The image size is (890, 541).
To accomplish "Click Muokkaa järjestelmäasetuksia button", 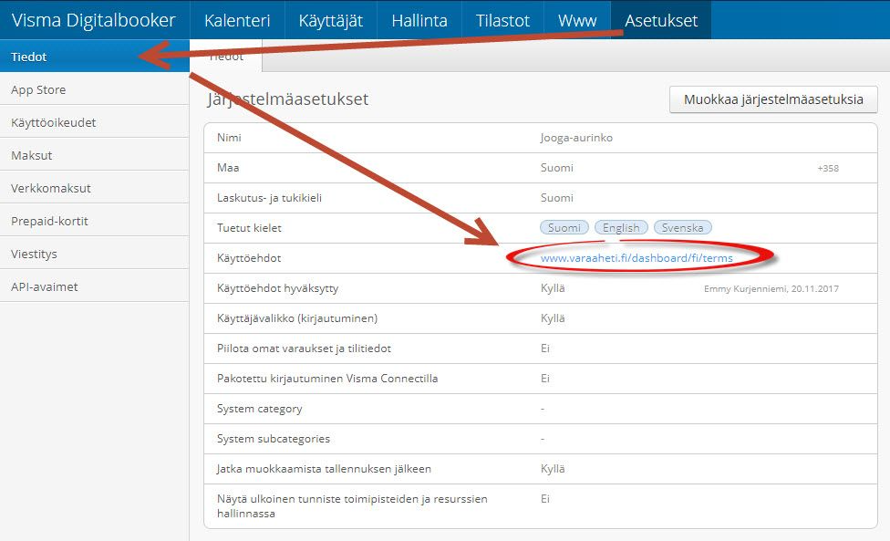I will (x=773, y=99).
